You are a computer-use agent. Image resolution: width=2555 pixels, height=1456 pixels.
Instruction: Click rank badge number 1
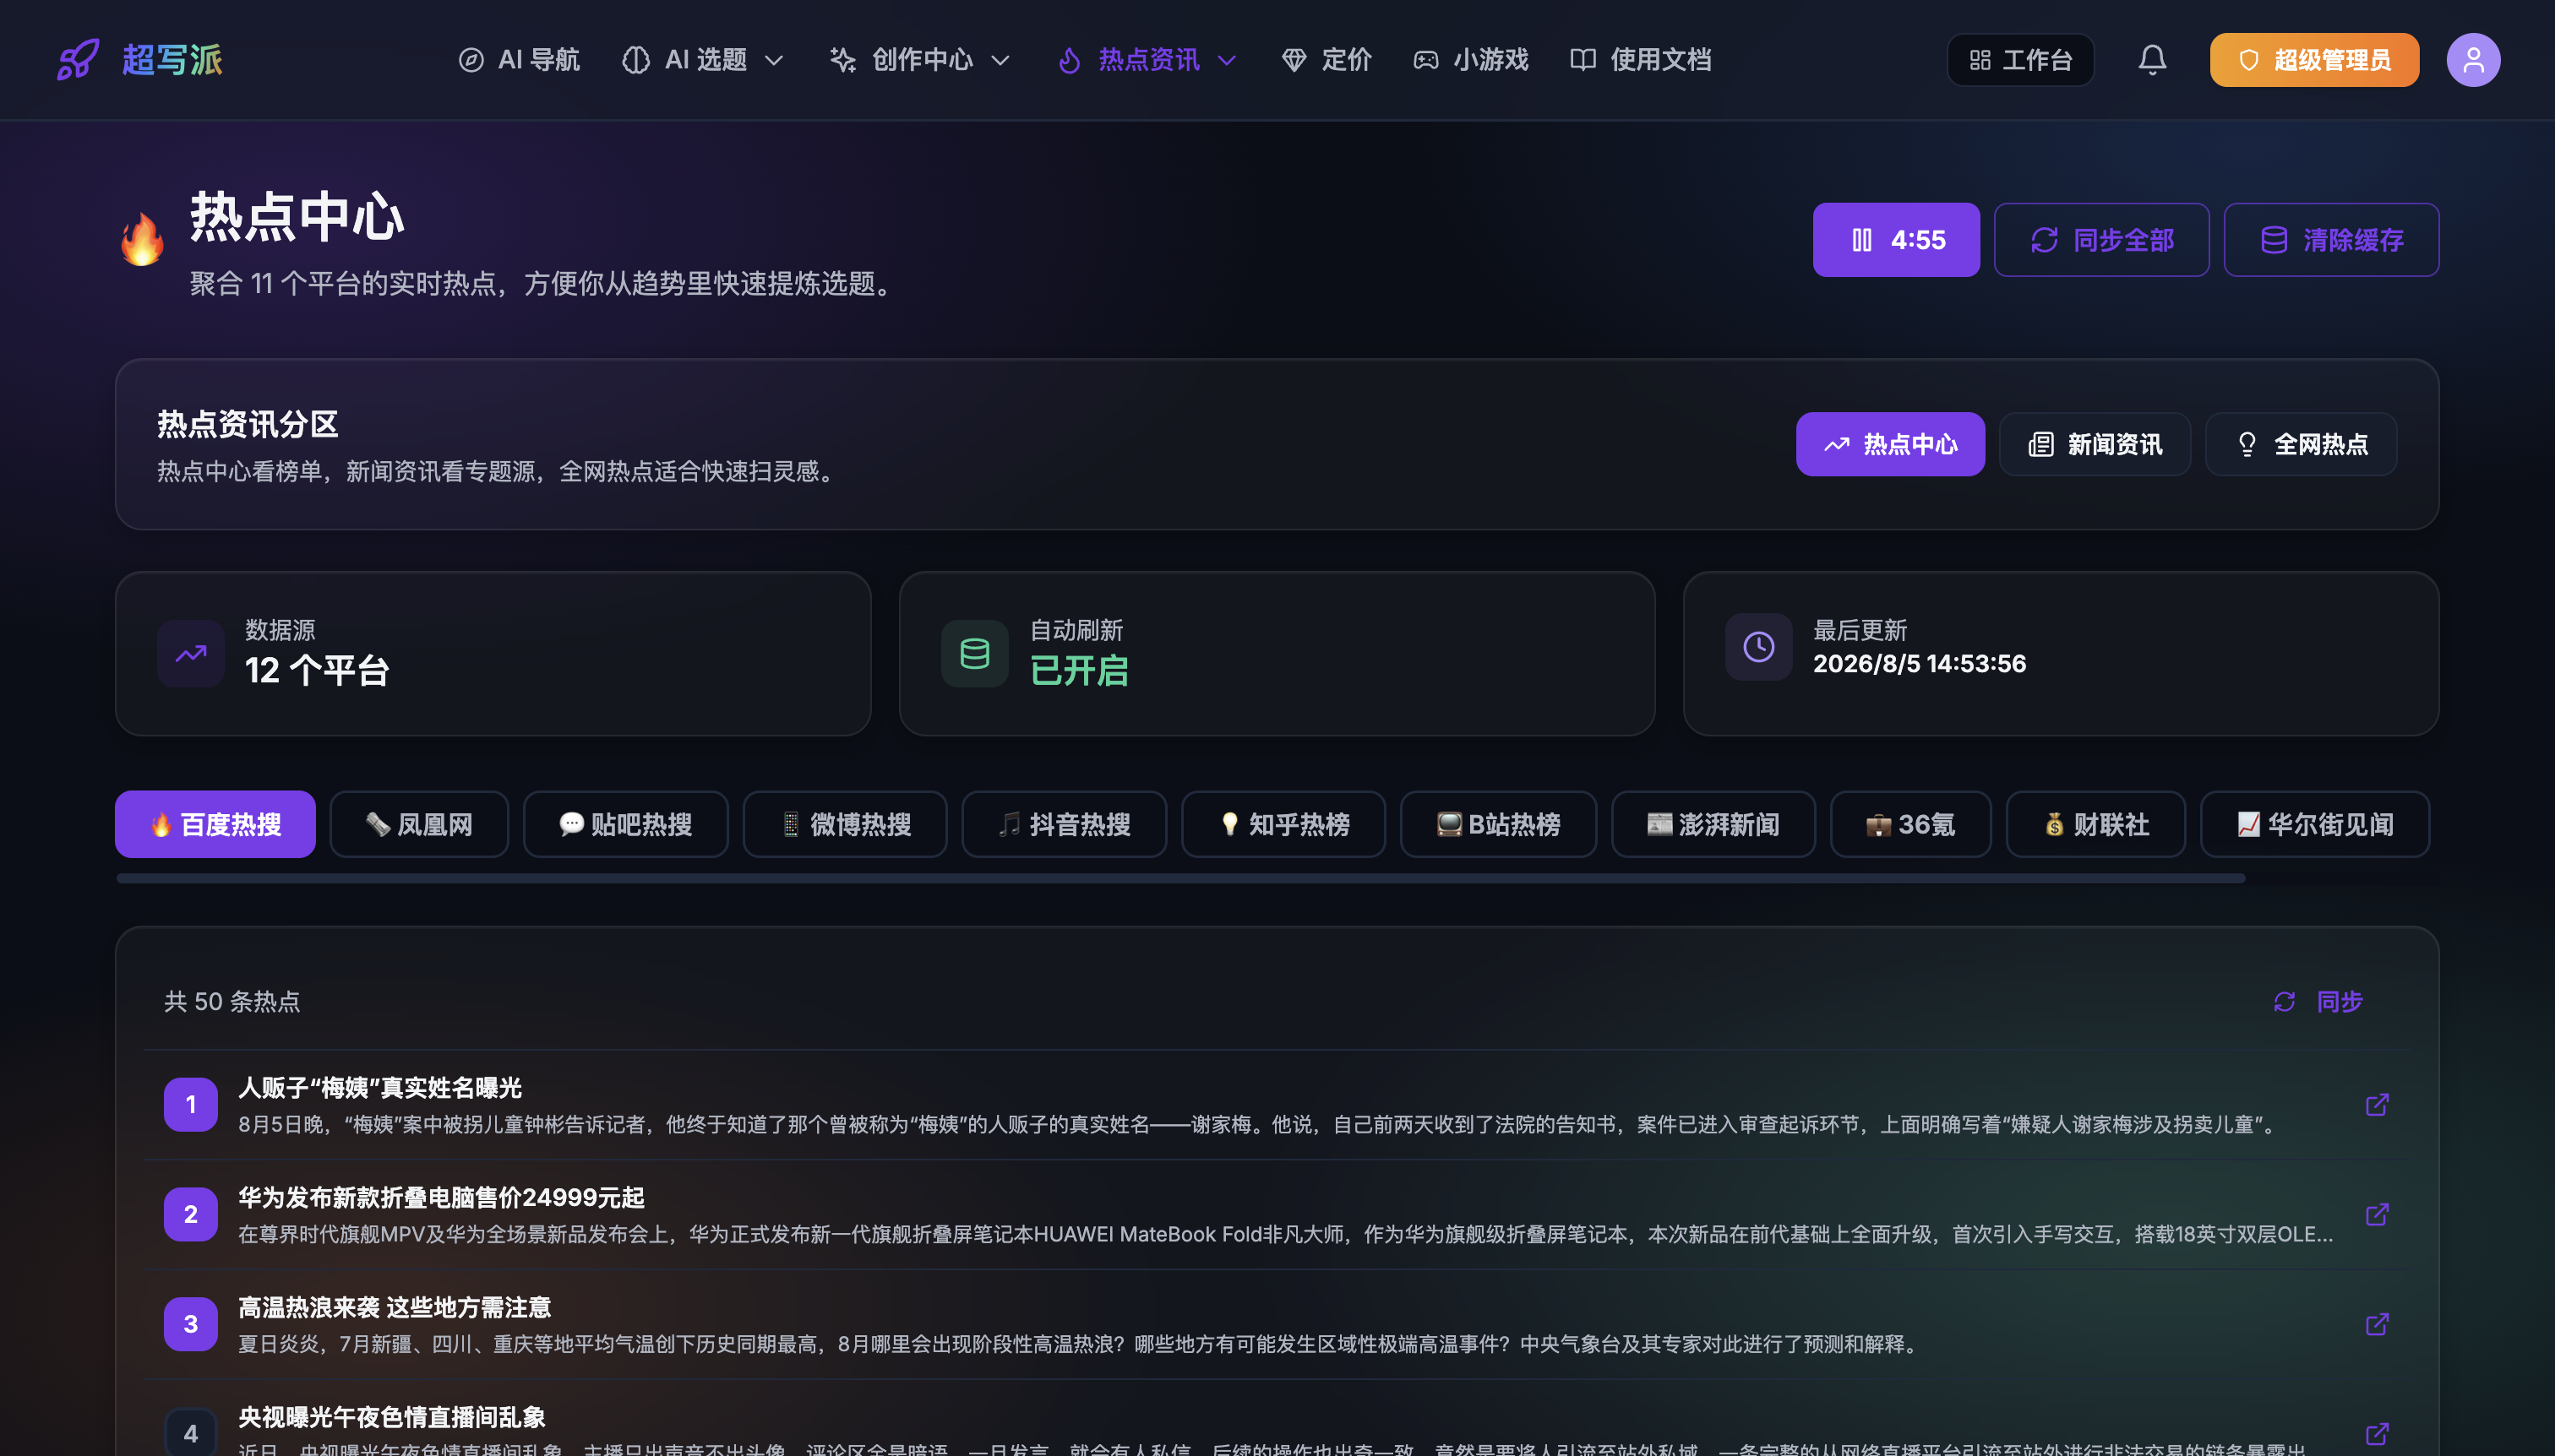click(191, 1105)
